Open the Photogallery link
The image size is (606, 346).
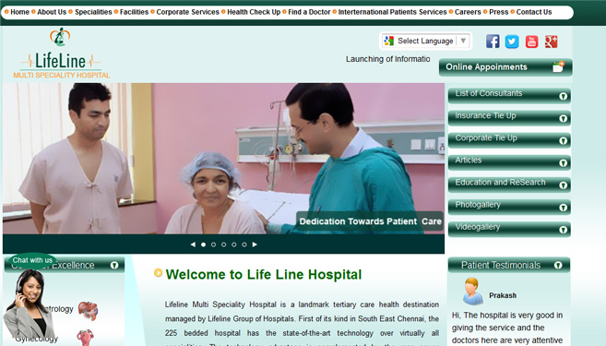(x=478, y=205)
